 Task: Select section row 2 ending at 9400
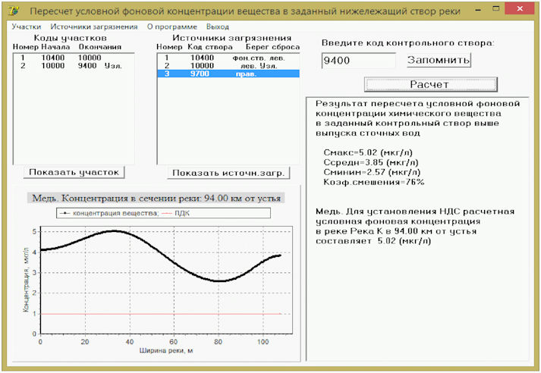(x=73, y=65)
